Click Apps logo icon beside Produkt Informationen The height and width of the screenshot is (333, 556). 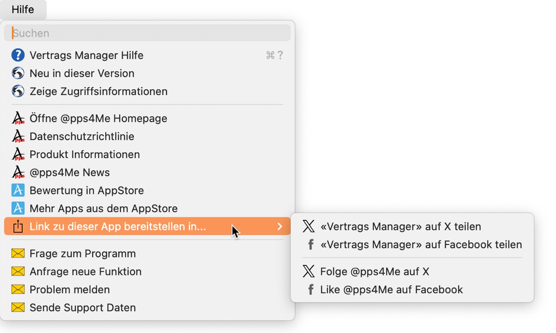click(x=18, y=154)
